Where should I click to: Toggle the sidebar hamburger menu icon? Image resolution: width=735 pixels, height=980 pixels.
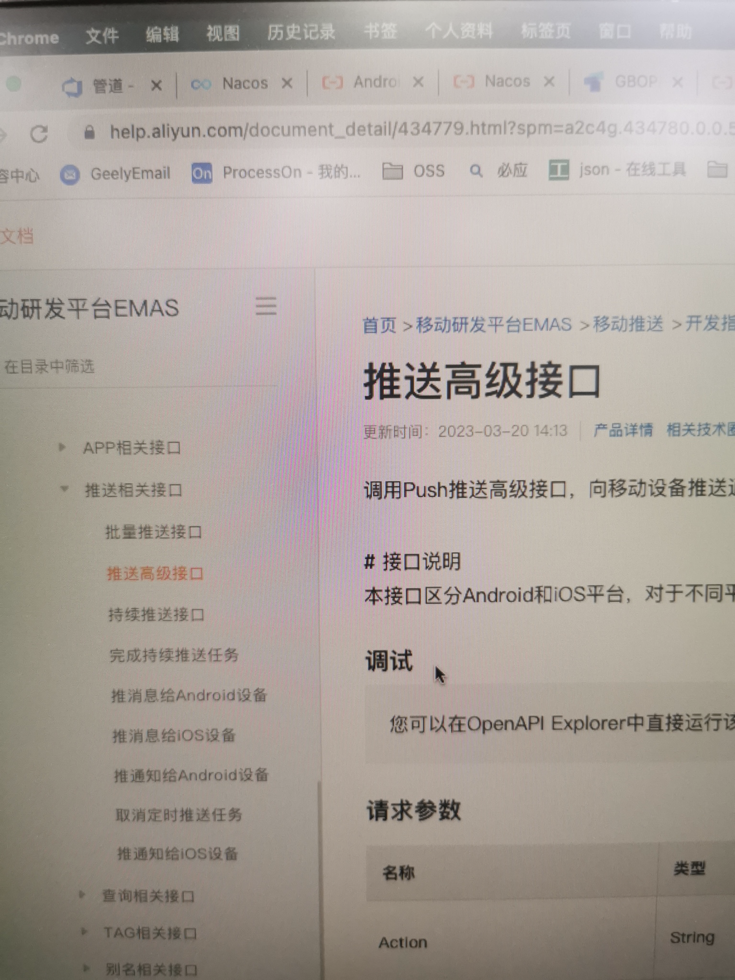coord(266,306)
